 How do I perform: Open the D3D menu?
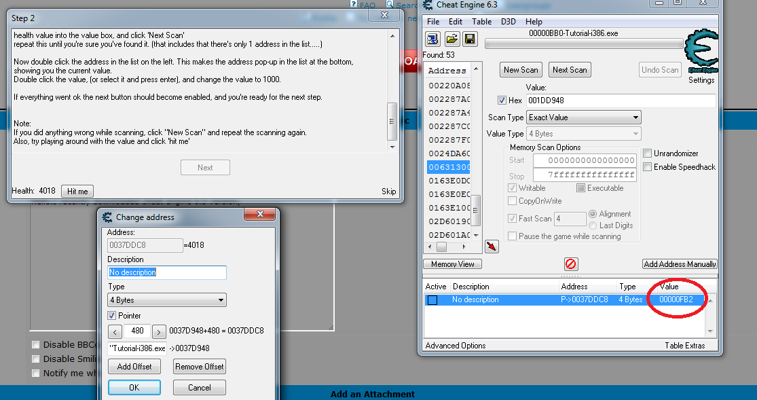[509, 22]
